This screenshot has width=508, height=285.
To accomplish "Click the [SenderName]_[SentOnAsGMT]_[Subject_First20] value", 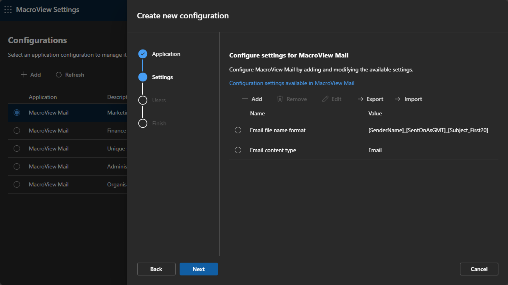I will coord(428,130).
